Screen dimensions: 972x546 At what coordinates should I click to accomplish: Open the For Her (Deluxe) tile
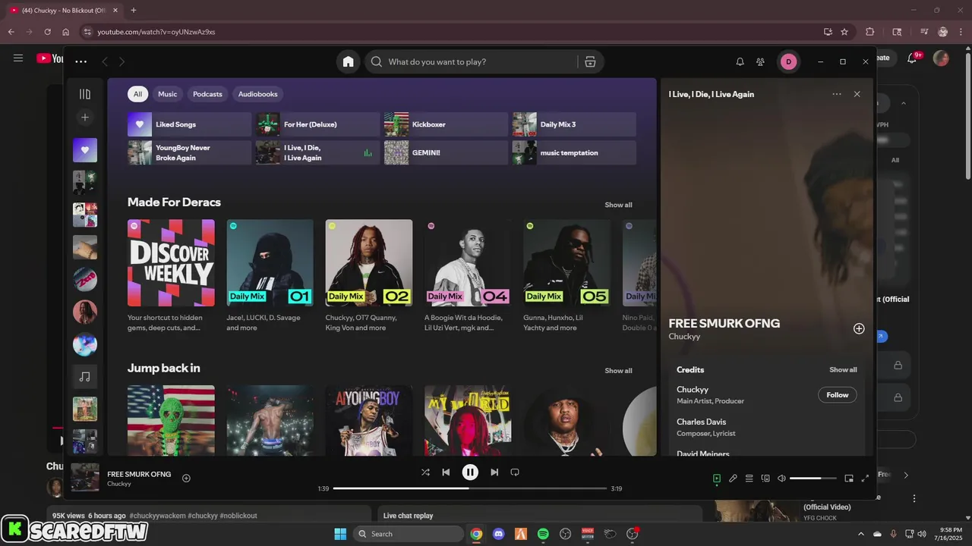(317, 124)
